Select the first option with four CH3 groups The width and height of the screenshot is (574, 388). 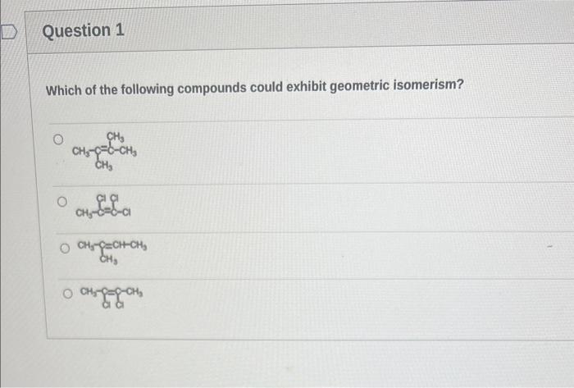pyautogui.click(x=58, y=139)
